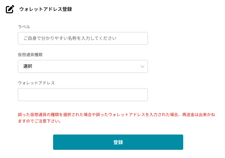Place cursor in the empty wallet address box
The width and height of the screenshot is (225, 158).
[x=83, y=95]
